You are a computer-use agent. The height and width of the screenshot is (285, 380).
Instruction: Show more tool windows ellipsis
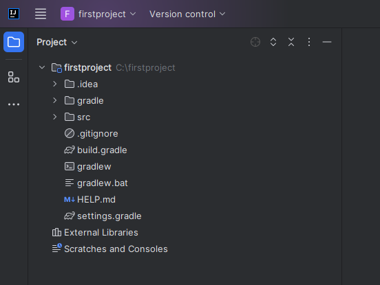point(14,104)
